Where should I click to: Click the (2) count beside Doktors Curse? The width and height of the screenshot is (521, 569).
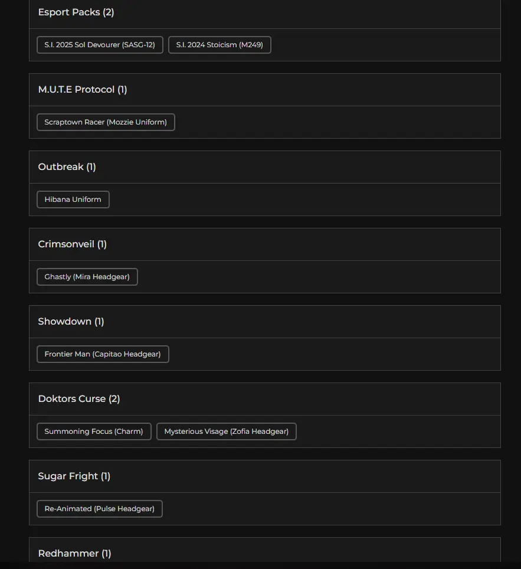(x=114, y=399)
